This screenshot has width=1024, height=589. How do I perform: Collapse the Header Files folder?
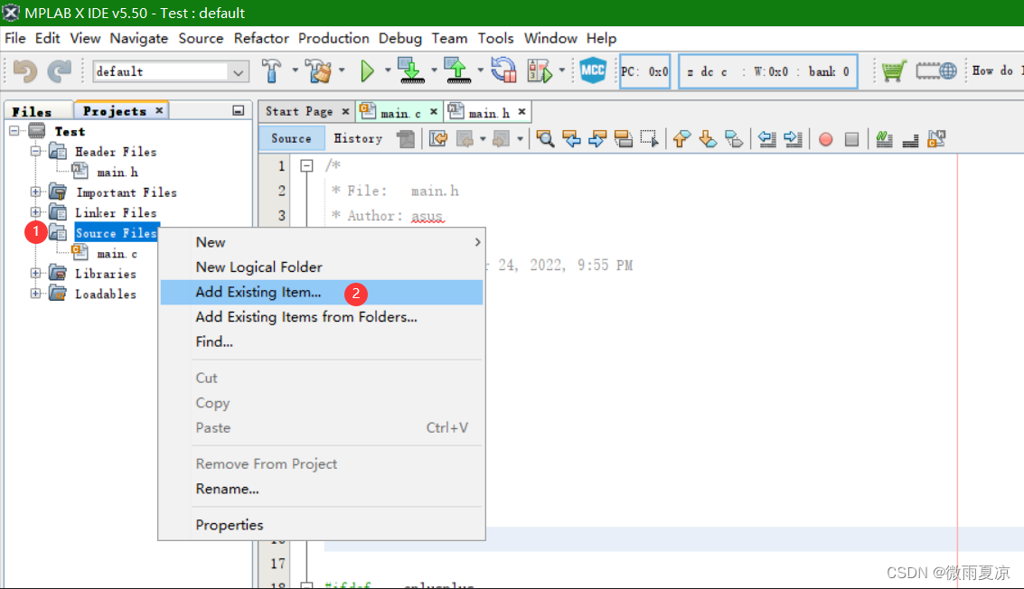[35, 151]
